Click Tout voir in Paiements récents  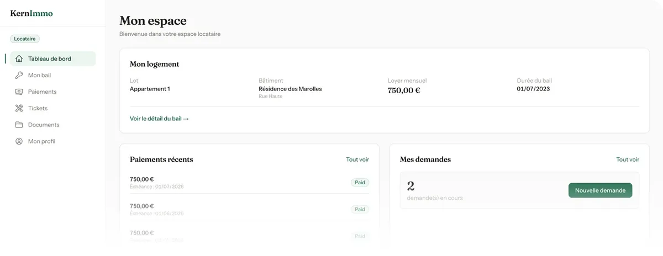point(357,159)
